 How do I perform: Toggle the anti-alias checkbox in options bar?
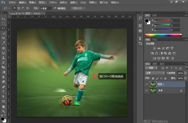click(x=55, y=8)
